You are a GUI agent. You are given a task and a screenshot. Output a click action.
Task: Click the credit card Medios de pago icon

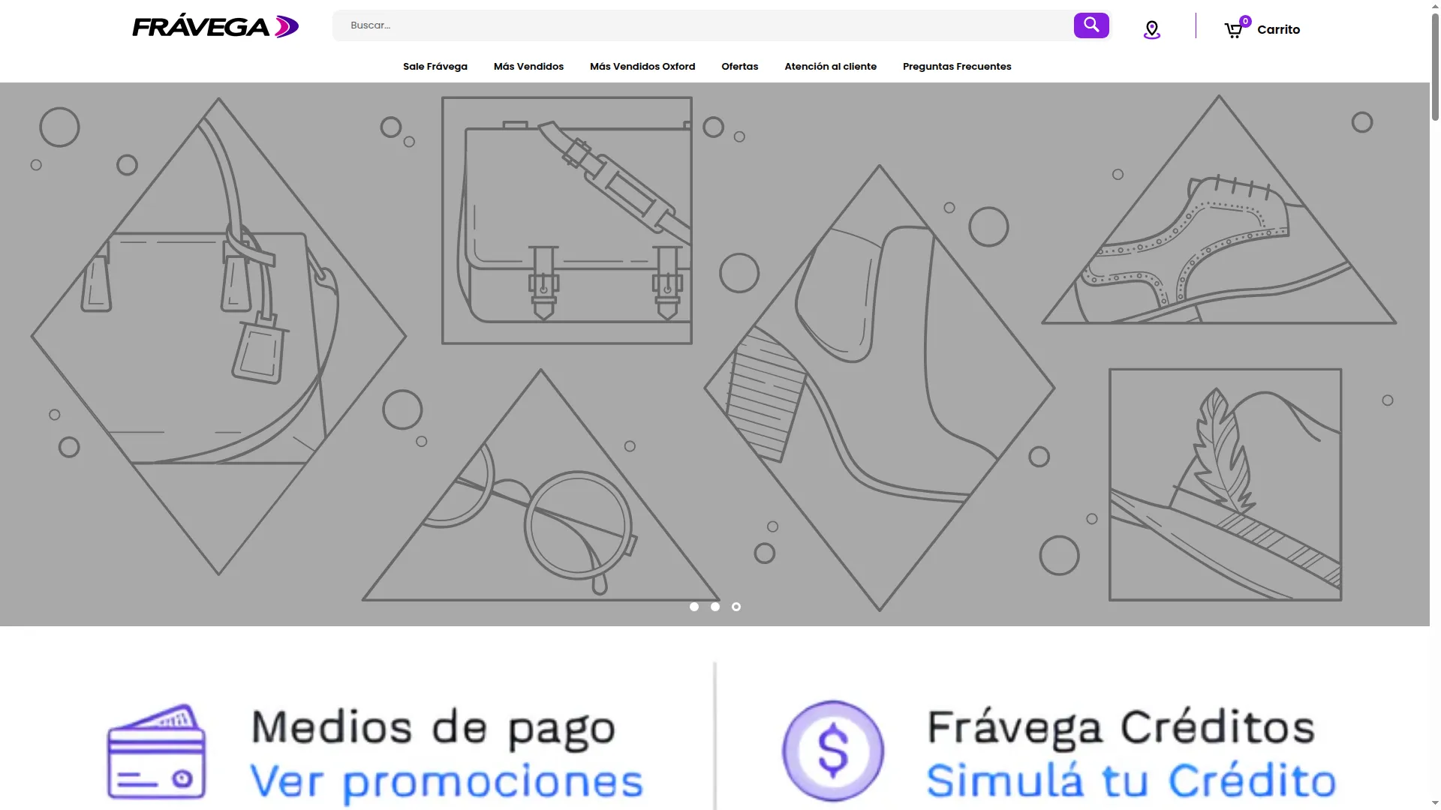click(x=156, y=752)
